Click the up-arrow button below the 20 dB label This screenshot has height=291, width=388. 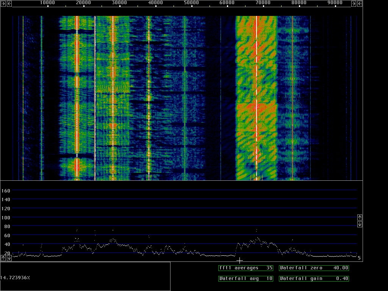tap(3, 258)
